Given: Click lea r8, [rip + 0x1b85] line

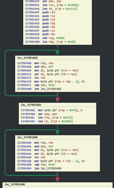Looking at the screenshot, I should [47, 121].
